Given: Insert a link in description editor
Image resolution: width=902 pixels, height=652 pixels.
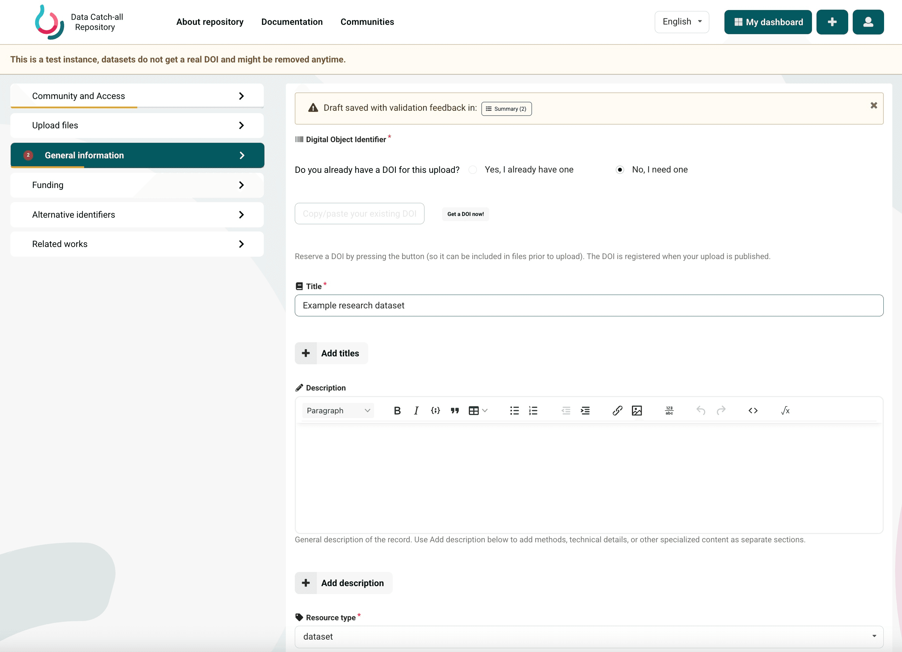Looking at the screenshot, I should [617, 411].
